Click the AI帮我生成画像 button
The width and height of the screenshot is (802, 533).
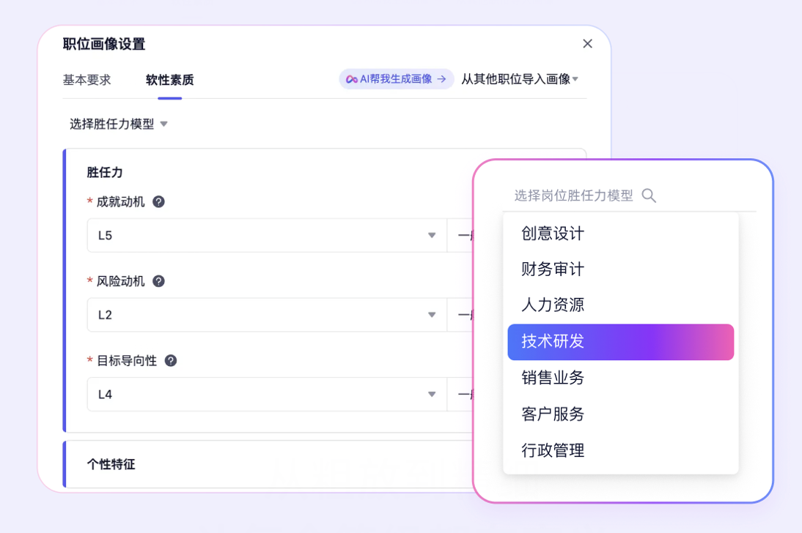point(396,79)
